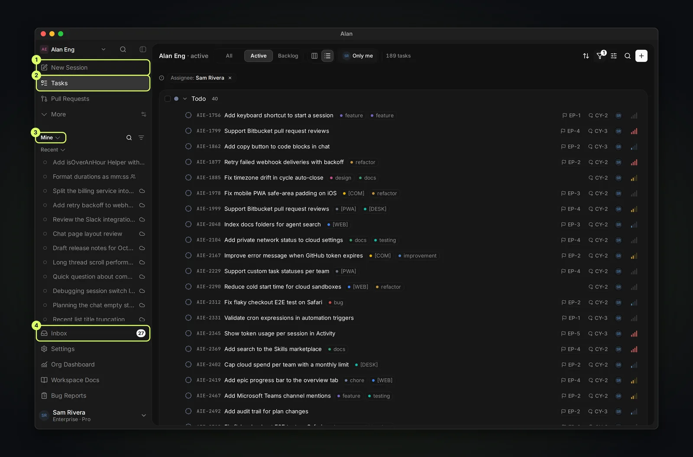Click the docs label on AIE-2369
This screenshot has height=457, width=693.
(x=337, y=349)
